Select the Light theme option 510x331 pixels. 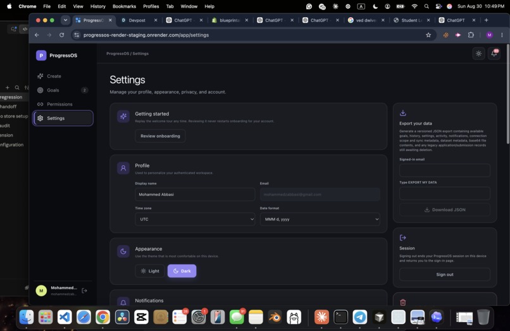click(149, 271)
